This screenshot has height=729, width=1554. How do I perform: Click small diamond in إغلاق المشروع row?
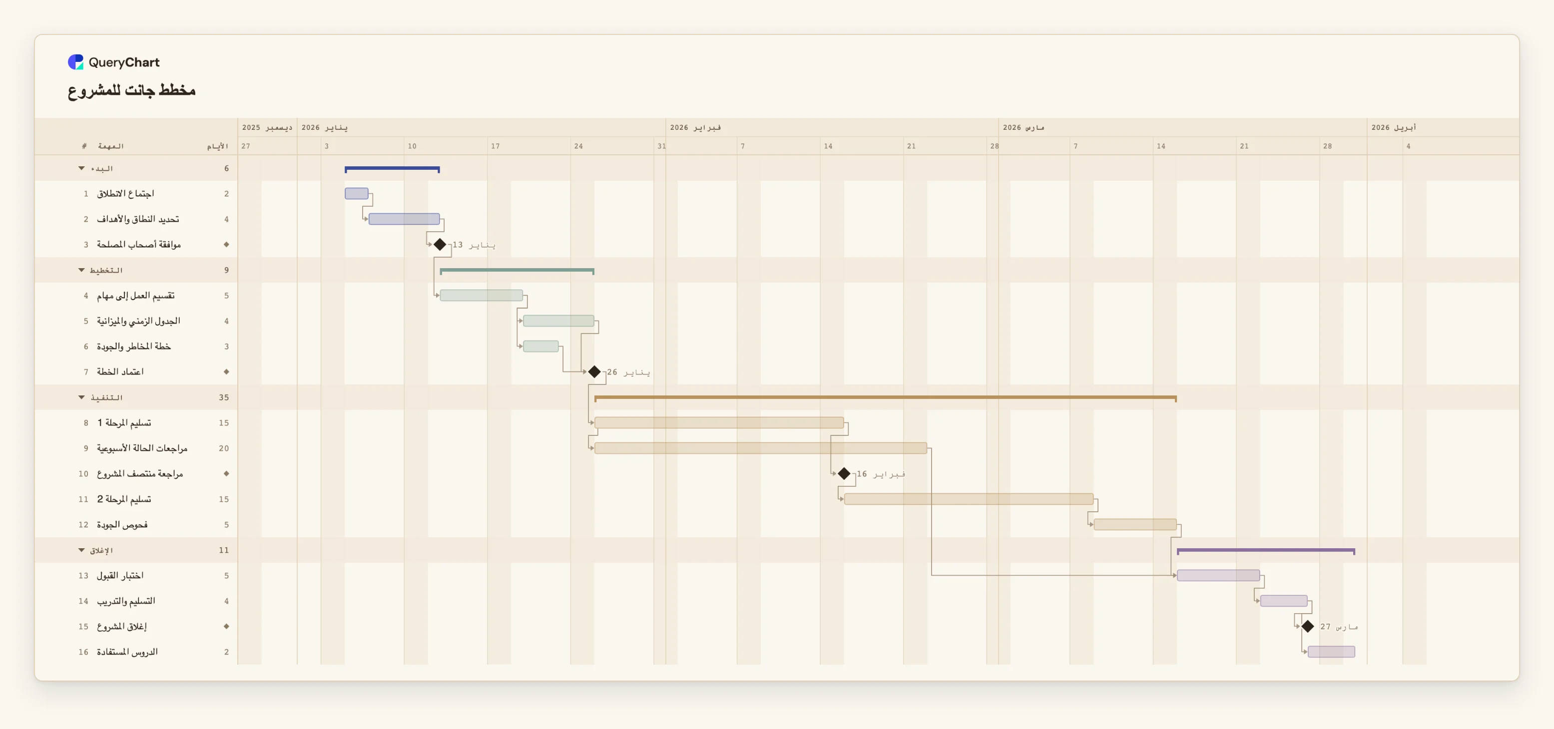click(226, 626)
